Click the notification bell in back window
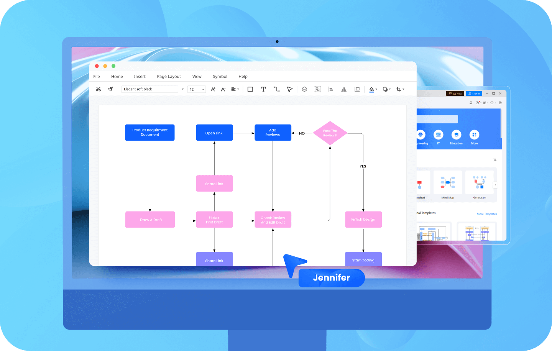Viewport: 552px width, 351px height. 471,103
